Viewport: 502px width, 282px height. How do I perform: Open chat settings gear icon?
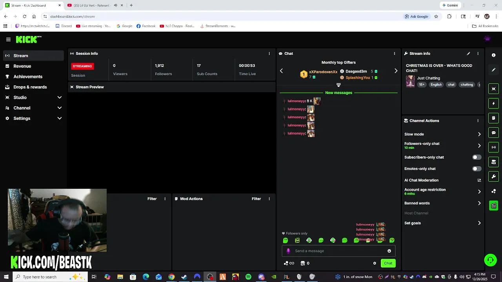point(375,263)
